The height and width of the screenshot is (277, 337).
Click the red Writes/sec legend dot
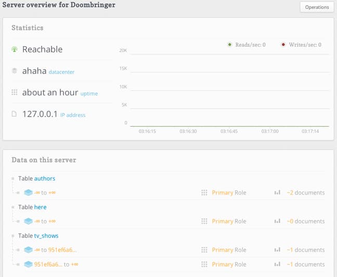[x=283, y=45]
